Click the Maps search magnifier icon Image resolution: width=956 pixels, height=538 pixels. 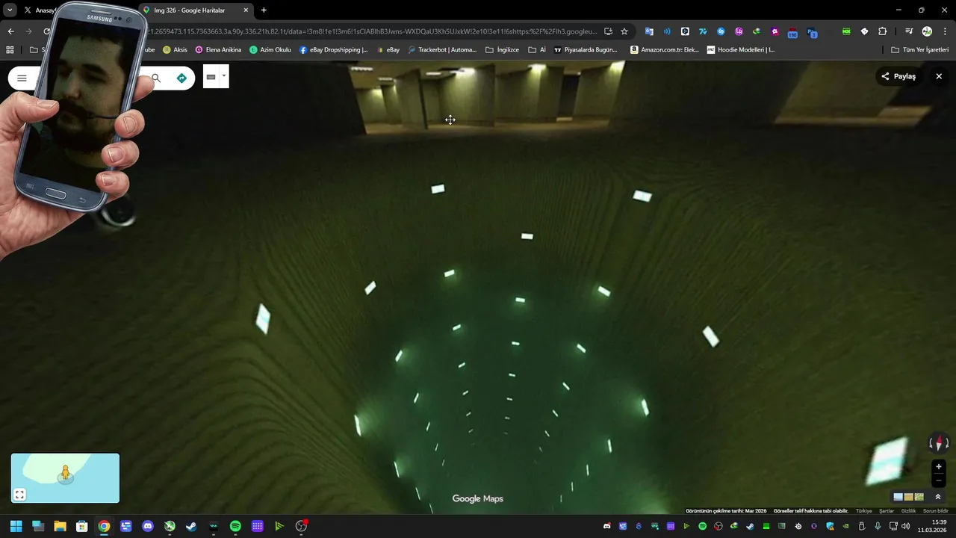(x=156, y=78)
